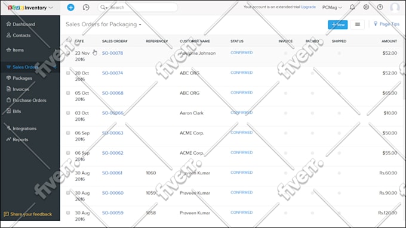Click the + New button
Screen dimensions: 406x228
coord(338,24)
